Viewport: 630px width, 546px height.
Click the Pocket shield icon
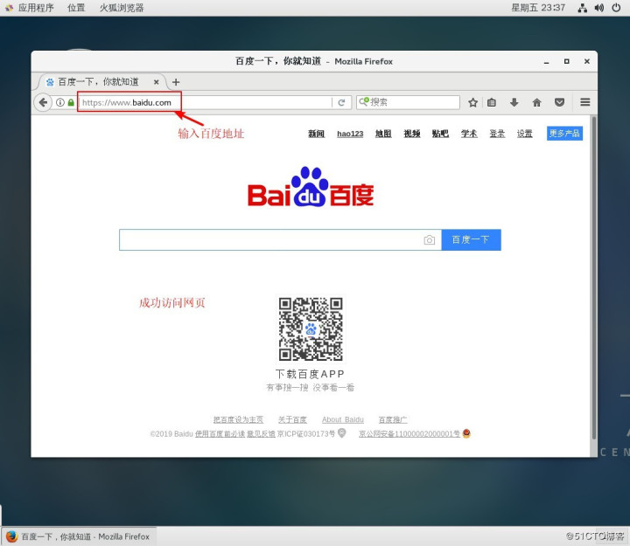pyautogui.click(x=559, y=102)
